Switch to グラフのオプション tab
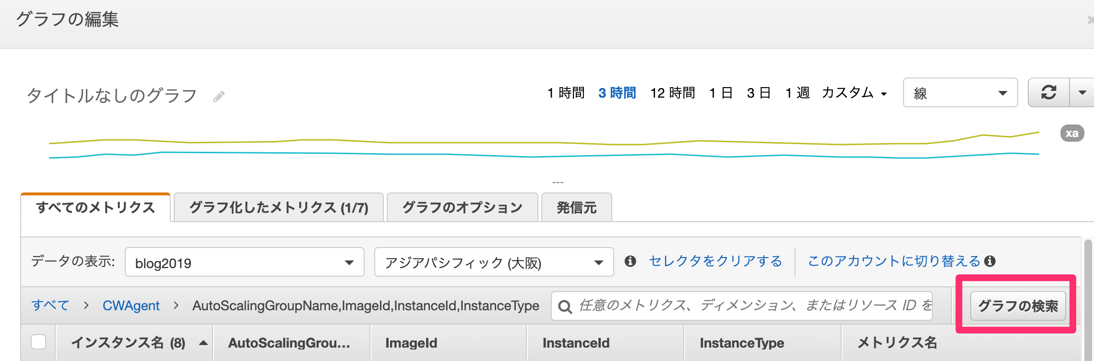This screenshot has width=1094, height=361. 463,207
